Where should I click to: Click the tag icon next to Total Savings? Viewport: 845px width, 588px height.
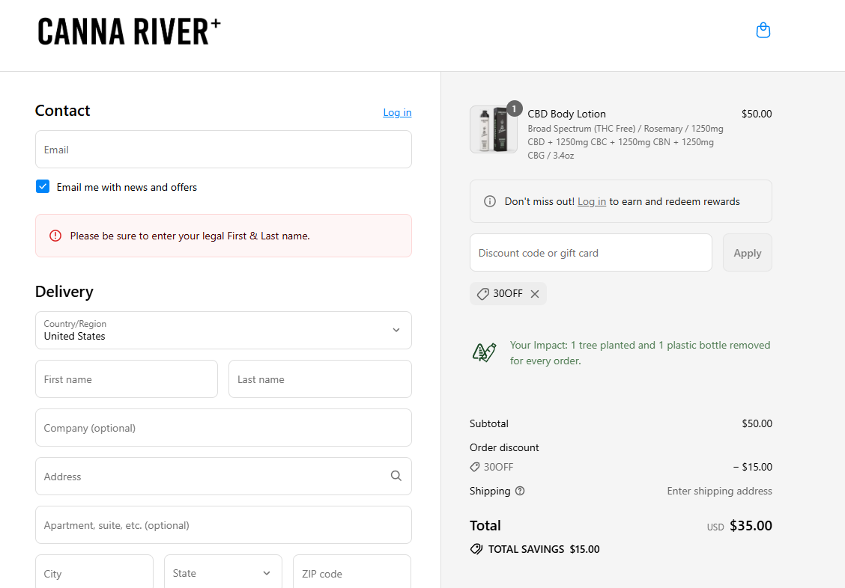[x=476, y=549]
